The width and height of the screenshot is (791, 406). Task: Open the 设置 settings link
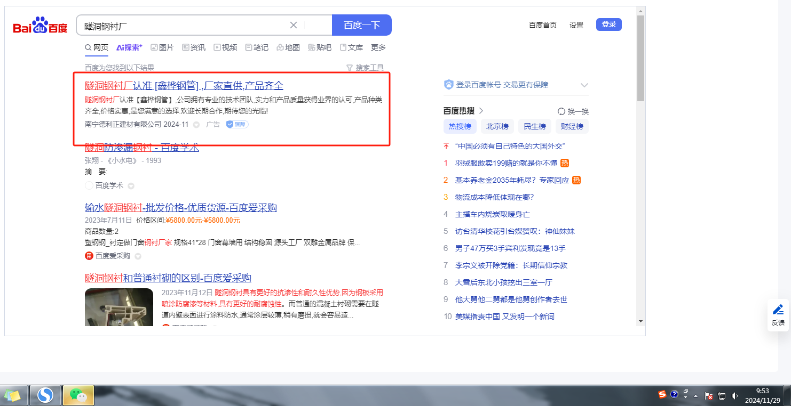(576, 25)
